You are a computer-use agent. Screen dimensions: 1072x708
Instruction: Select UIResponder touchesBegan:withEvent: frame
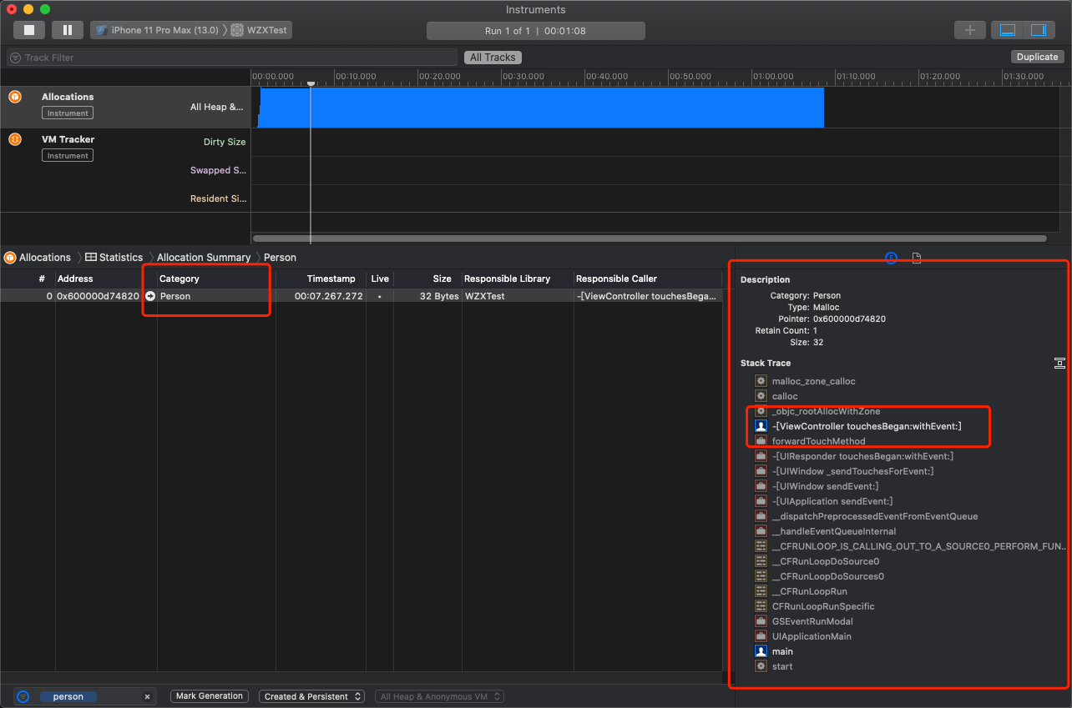click(862, 456)
